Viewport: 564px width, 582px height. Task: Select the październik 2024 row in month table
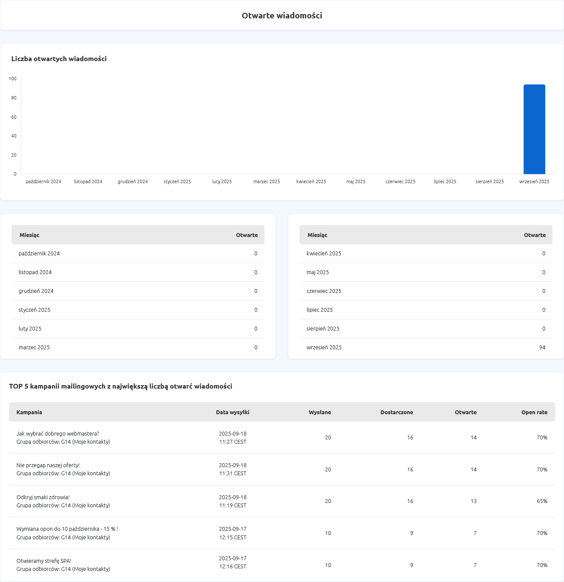coord(39,253)
